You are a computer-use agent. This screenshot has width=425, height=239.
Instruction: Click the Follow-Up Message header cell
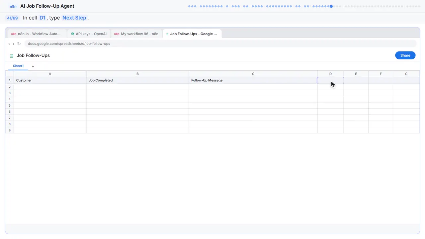[x=253, y=80]
